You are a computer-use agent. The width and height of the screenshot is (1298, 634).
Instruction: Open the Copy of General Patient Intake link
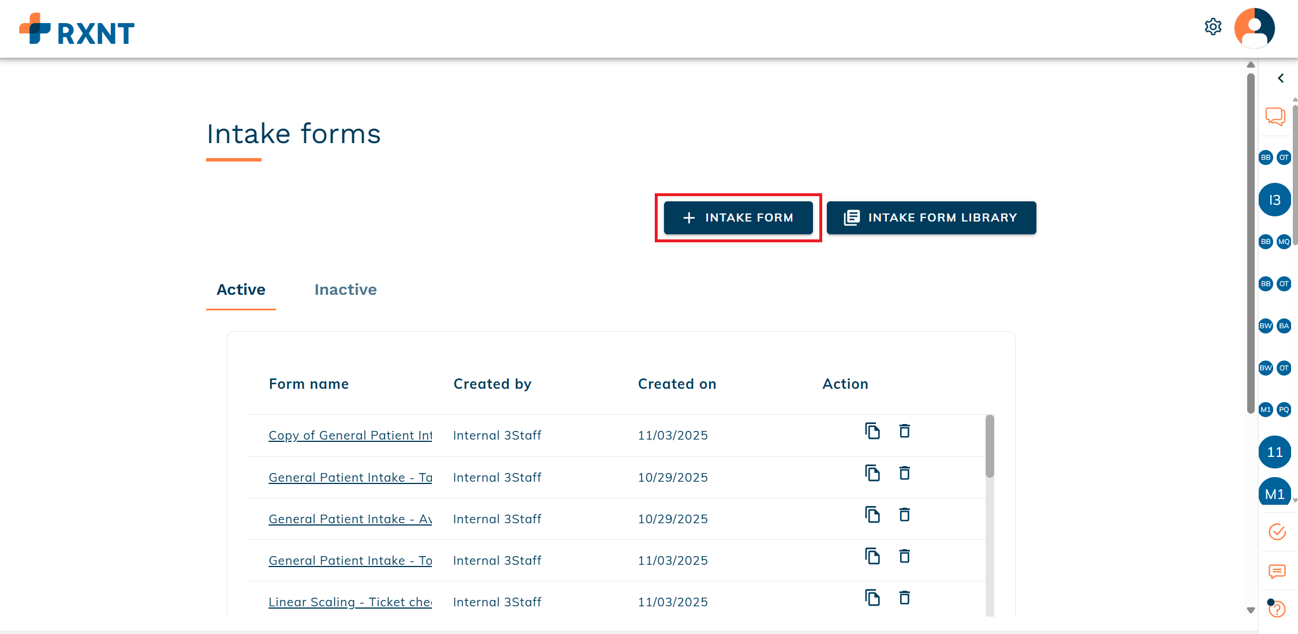350,436
